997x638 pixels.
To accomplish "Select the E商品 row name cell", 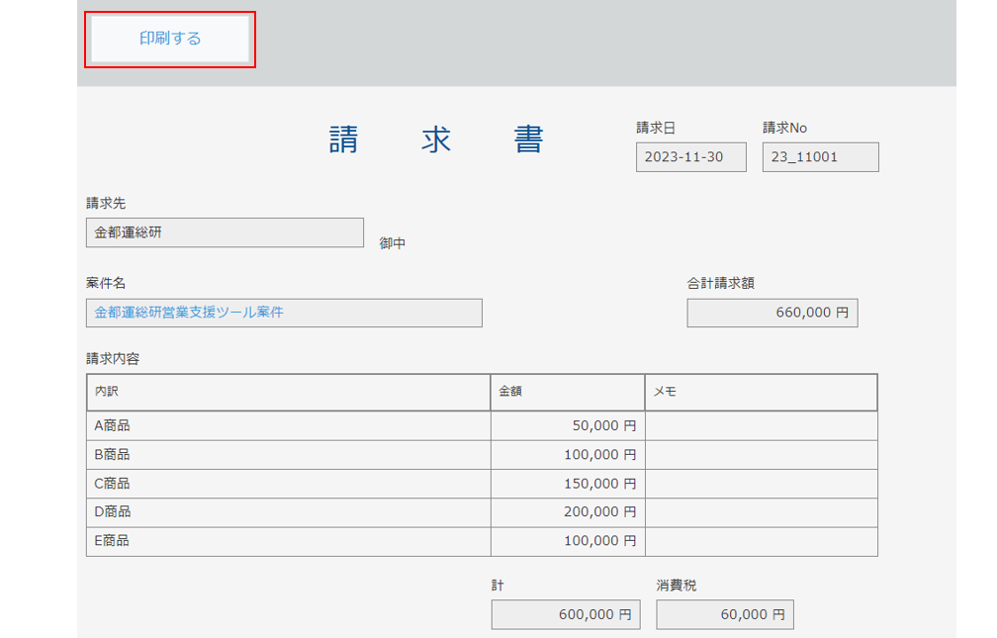I will [288, 541].
